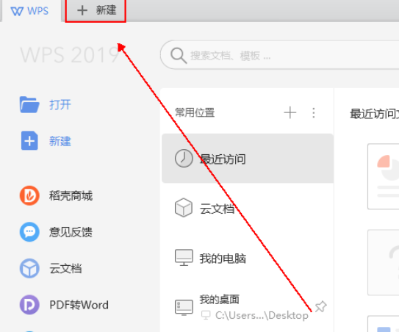This screenshot has height=332, width=399.
Task: Click the purple PDF转Word icon
Action: (x=29, y=305)
